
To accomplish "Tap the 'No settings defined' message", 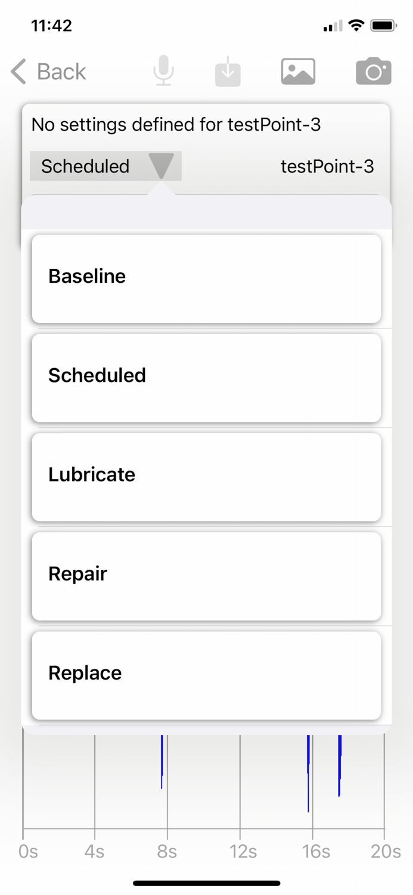I will pos(177,125).
